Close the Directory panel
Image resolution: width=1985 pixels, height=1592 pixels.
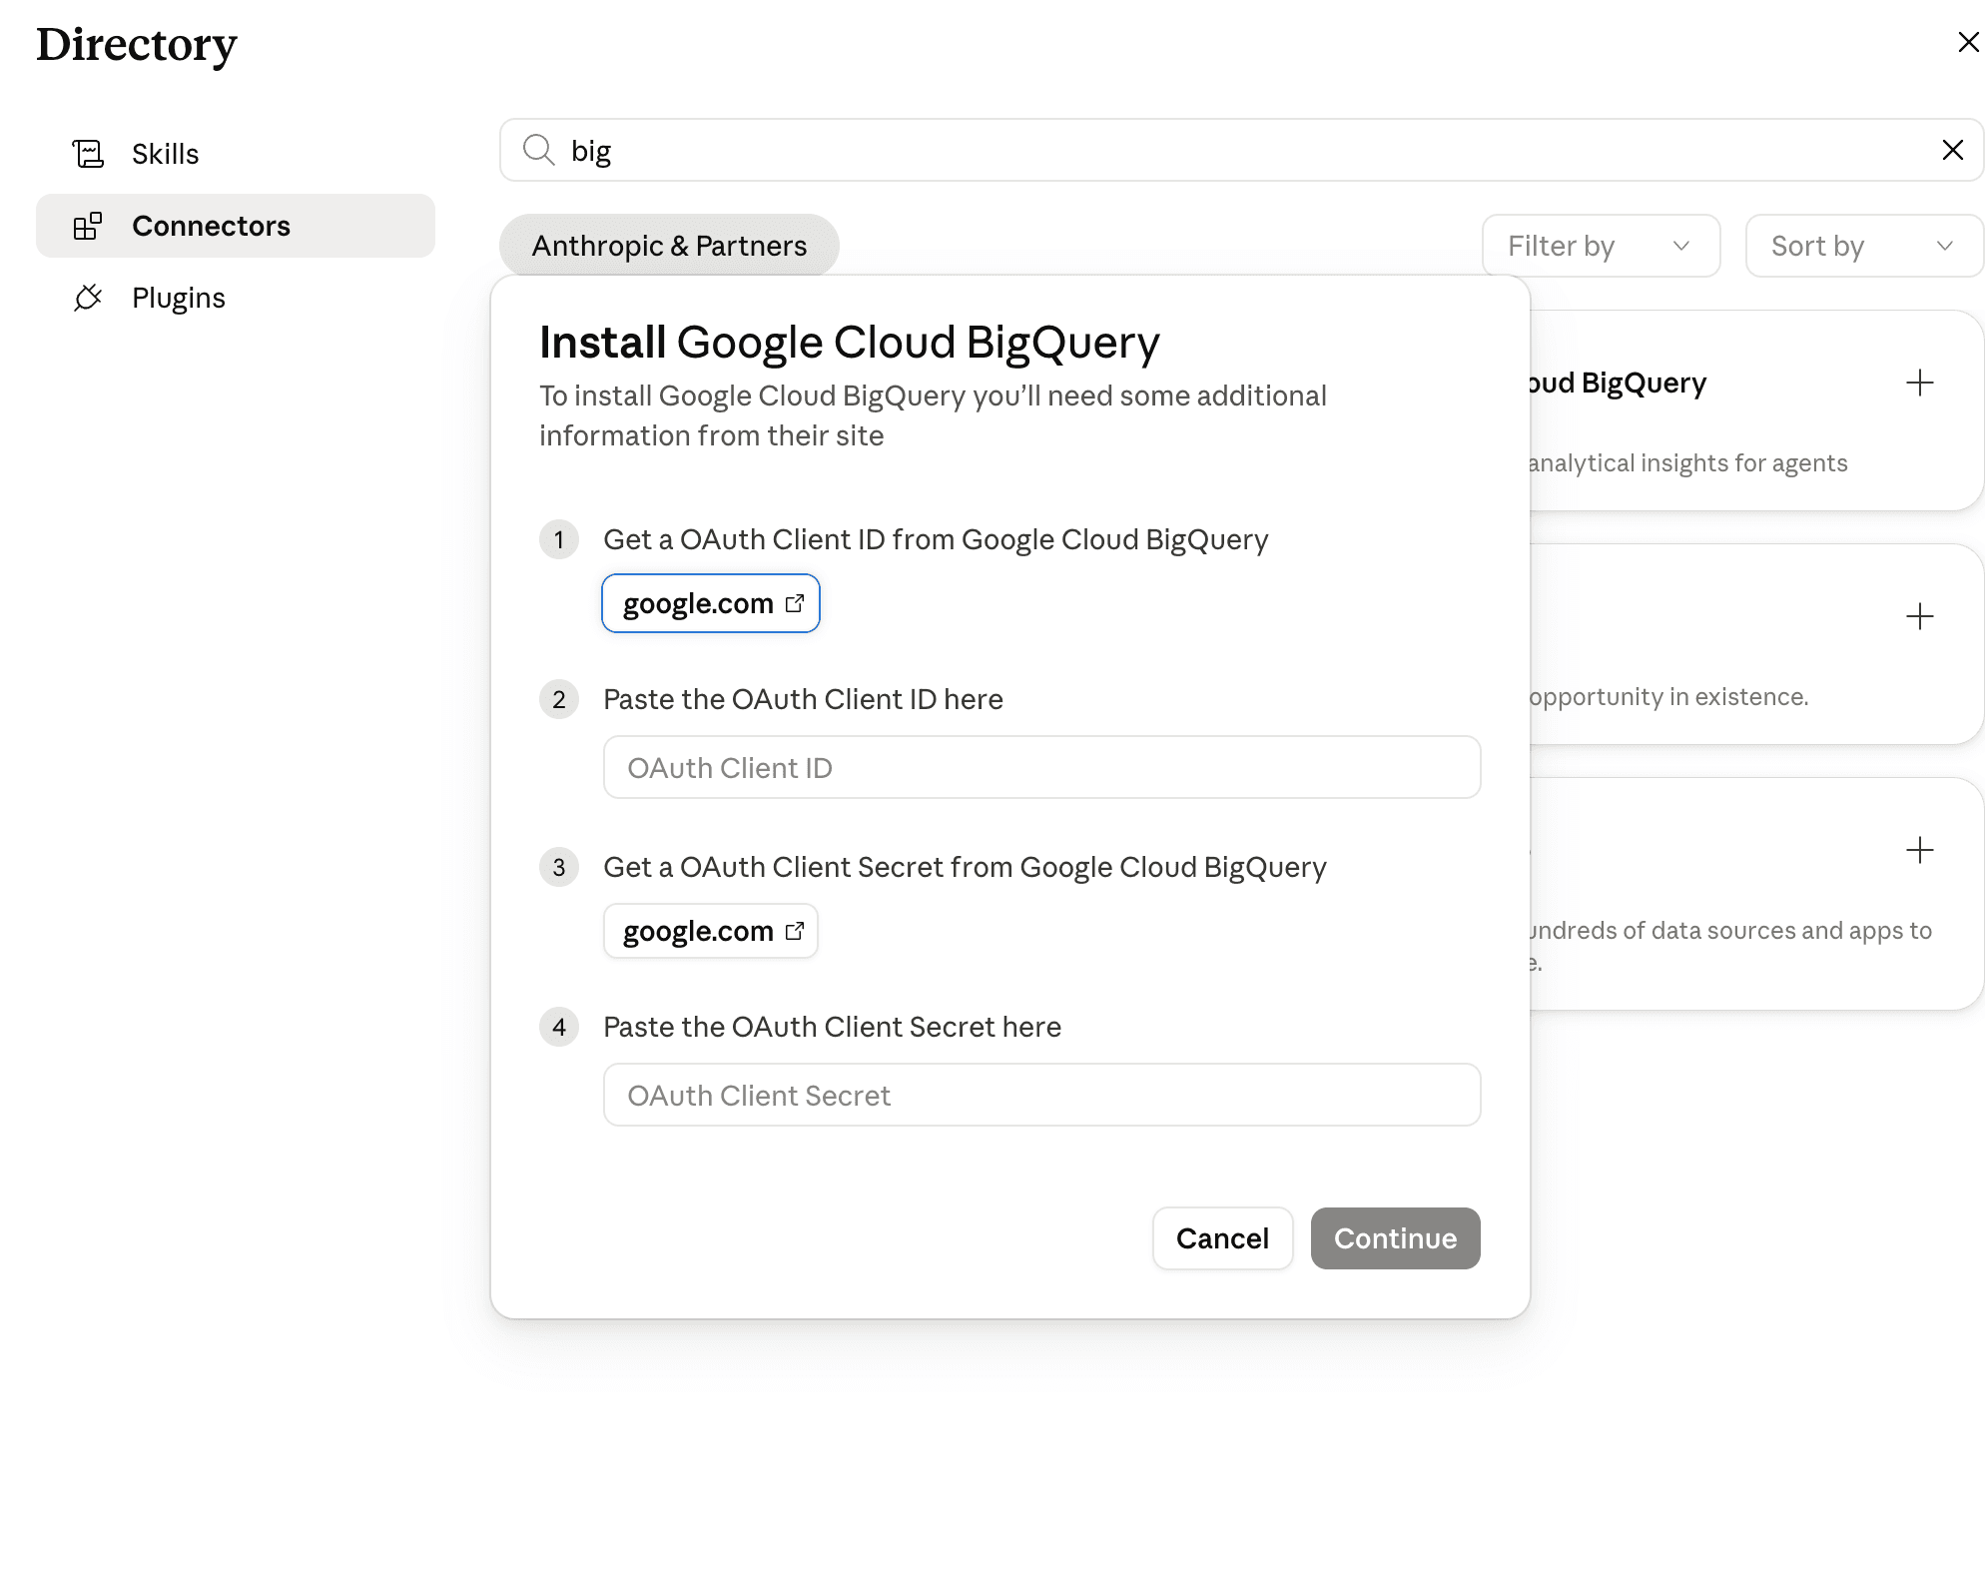point(1968,42)
